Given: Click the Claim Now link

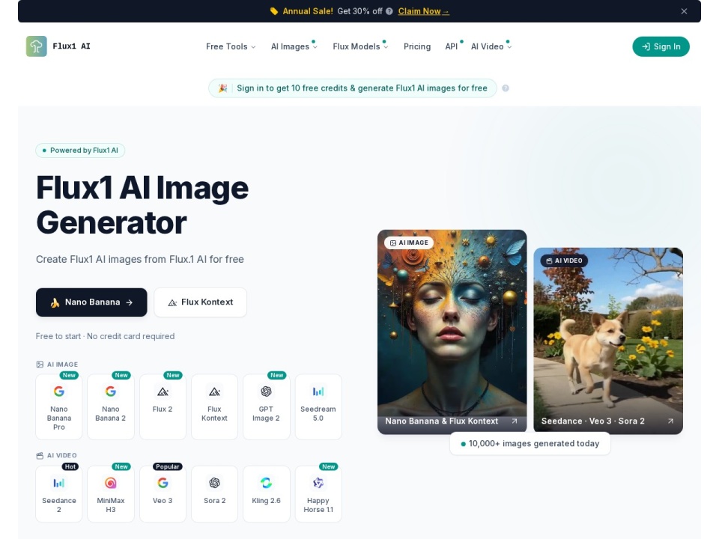Looking at the screenshot, I should pos(423,11).
